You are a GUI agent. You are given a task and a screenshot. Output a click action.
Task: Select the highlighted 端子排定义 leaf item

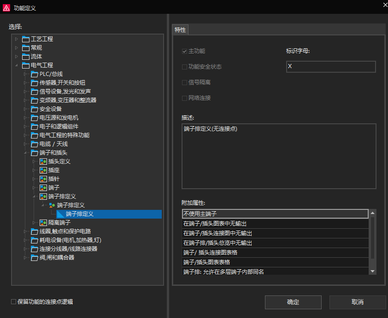click(109, 214)
